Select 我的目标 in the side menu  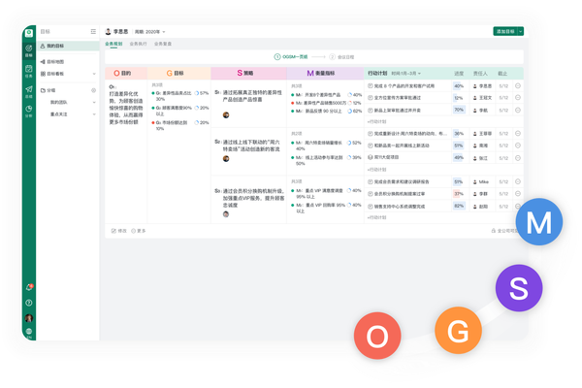(68, 46)
